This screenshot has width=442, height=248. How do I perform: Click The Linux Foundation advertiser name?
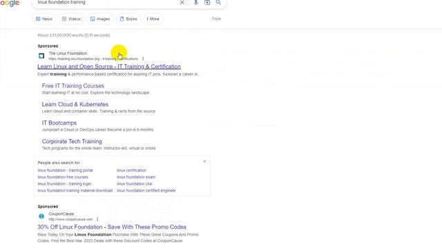coord(68,53)
